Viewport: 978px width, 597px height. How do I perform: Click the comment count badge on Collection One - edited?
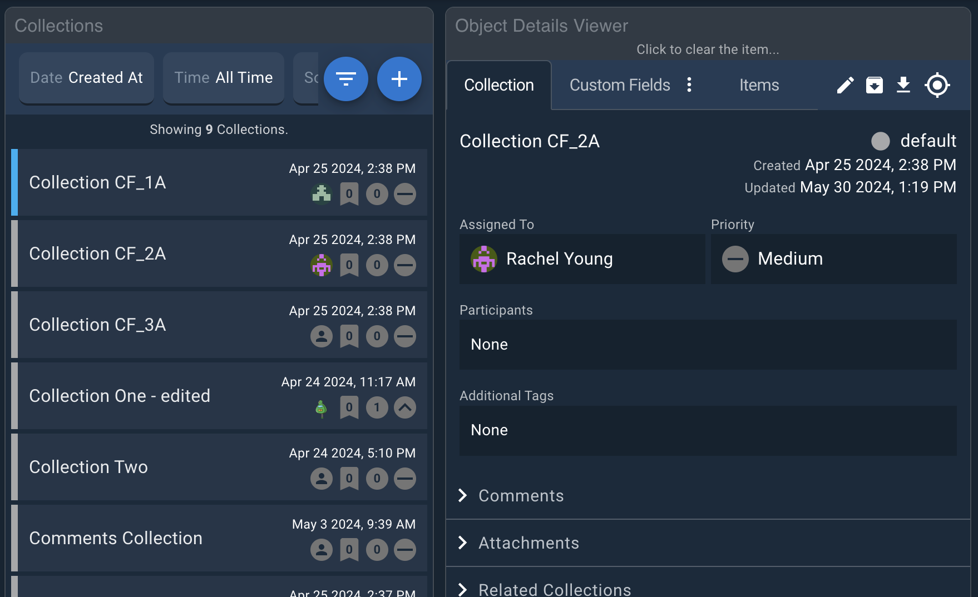tap(377, 407)
